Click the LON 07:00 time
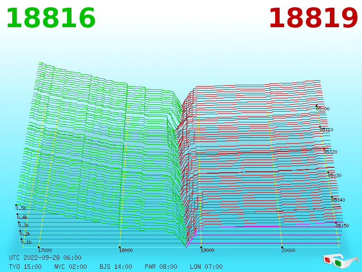Image resolution: width=362 pixels, height=272 pixels. tap(206, 267)
